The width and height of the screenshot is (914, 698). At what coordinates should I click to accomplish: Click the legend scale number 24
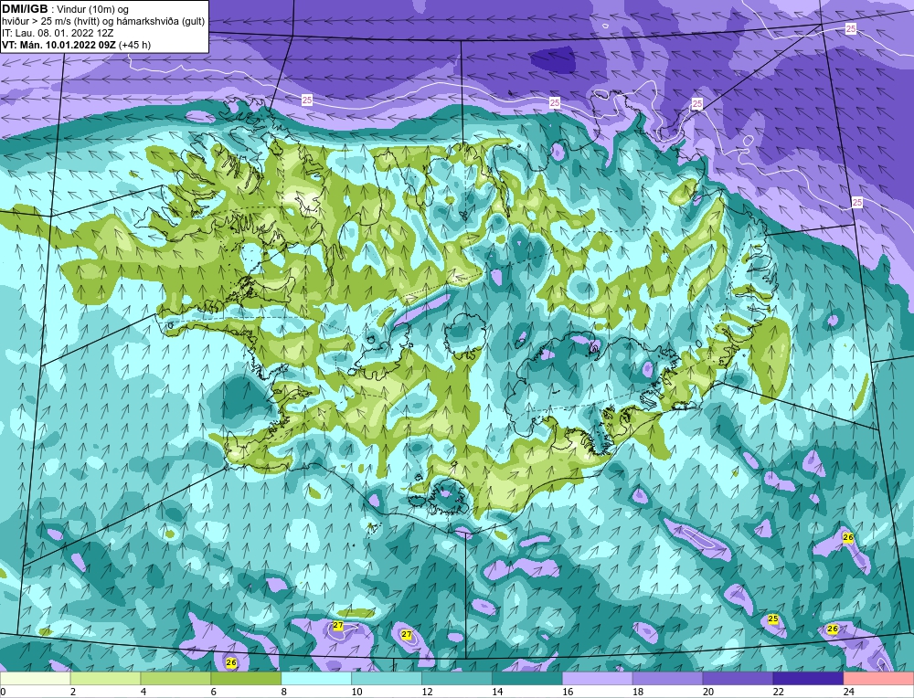pyautogui.click(x=849, y=692)
